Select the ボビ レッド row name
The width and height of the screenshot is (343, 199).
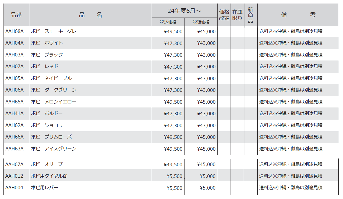point(45,66)
